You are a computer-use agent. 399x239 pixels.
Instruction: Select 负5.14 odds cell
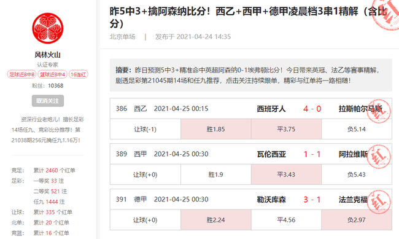pyautogui.click(x=357, y=129)
